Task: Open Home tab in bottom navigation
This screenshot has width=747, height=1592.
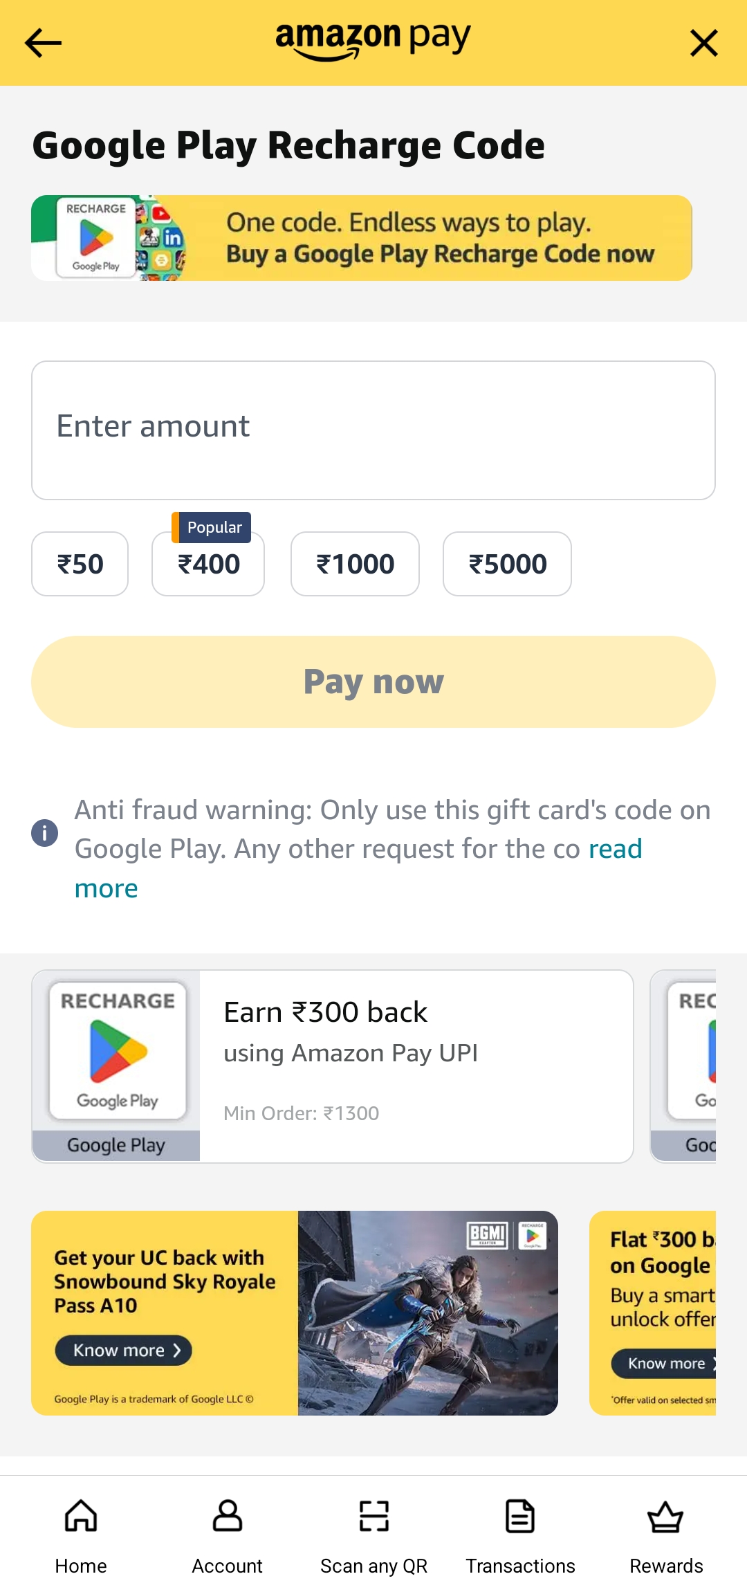Action: [x=81, y=1535]
